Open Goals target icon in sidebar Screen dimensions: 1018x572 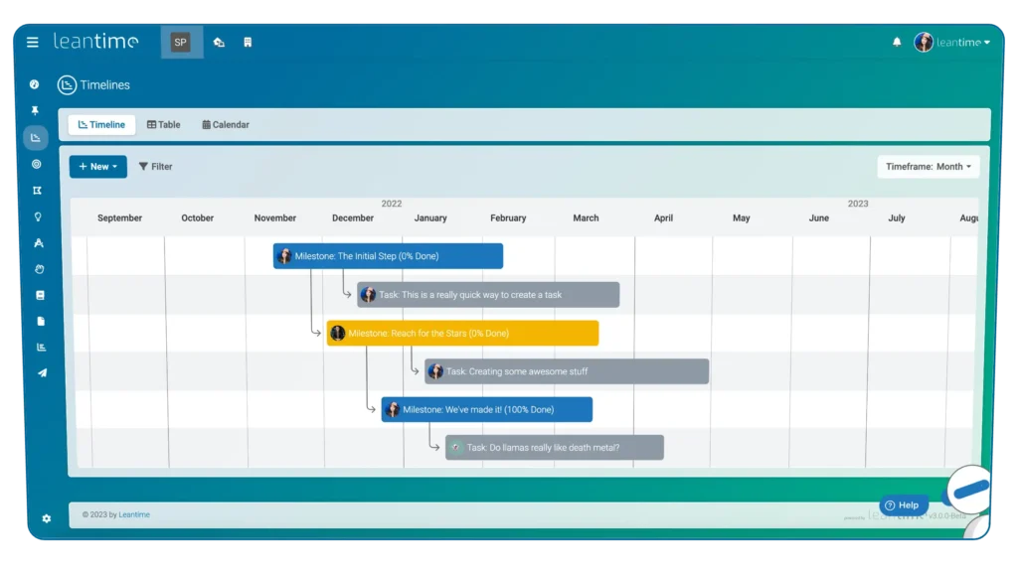click(37, 164)
